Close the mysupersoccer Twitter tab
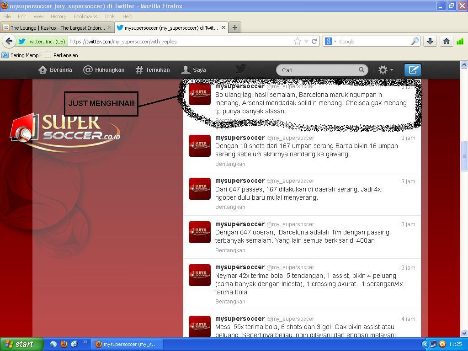 pos(223,27)
